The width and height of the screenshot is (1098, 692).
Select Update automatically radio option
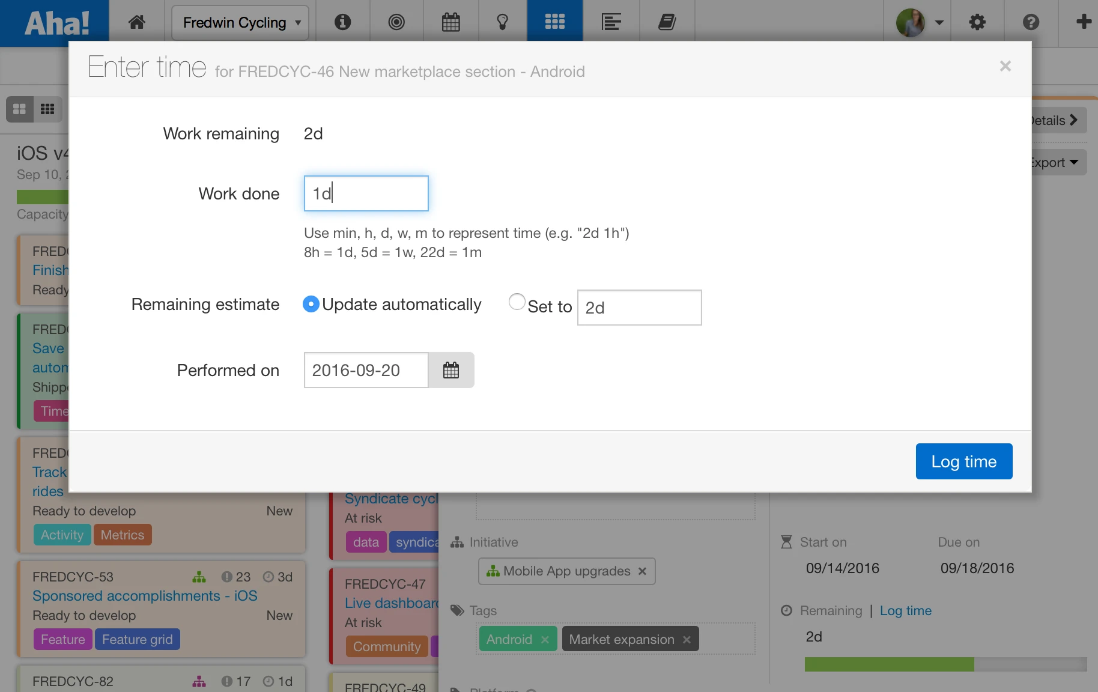click(x=311, y=305)
